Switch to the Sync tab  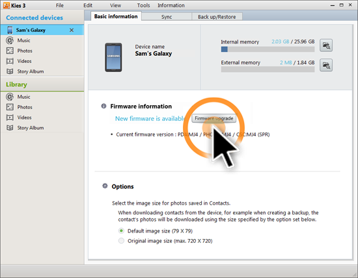pos(167,17)
